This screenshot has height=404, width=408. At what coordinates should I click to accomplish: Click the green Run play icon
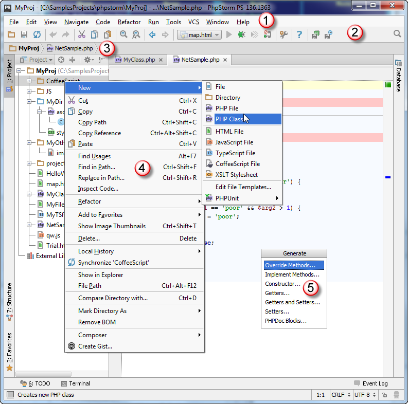[229, 34]
